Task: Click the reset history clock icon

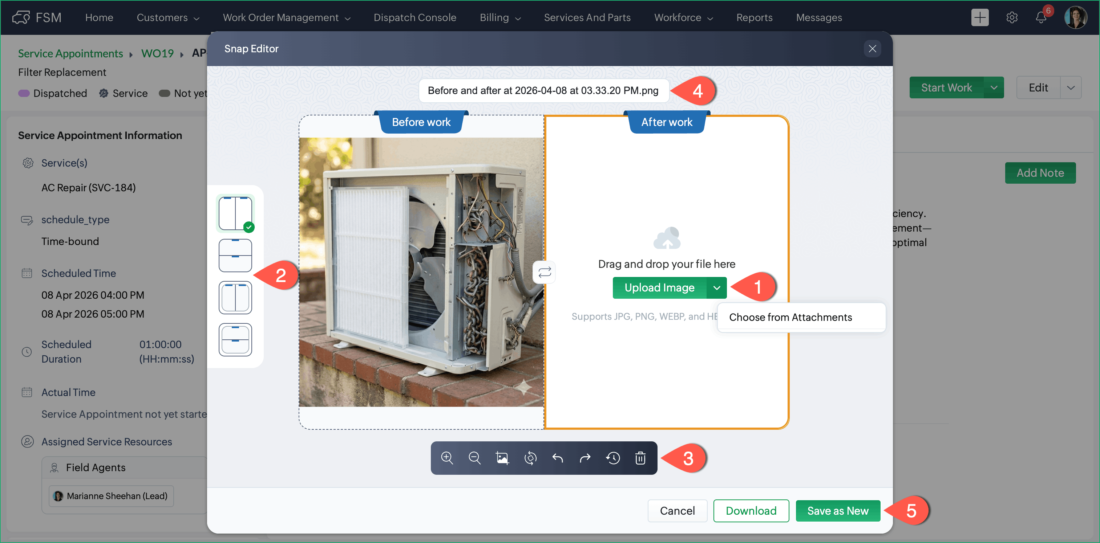Action: pos(613,458)
